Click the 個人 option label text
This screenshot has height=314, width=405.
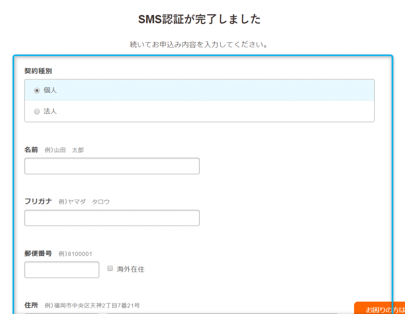50,90
